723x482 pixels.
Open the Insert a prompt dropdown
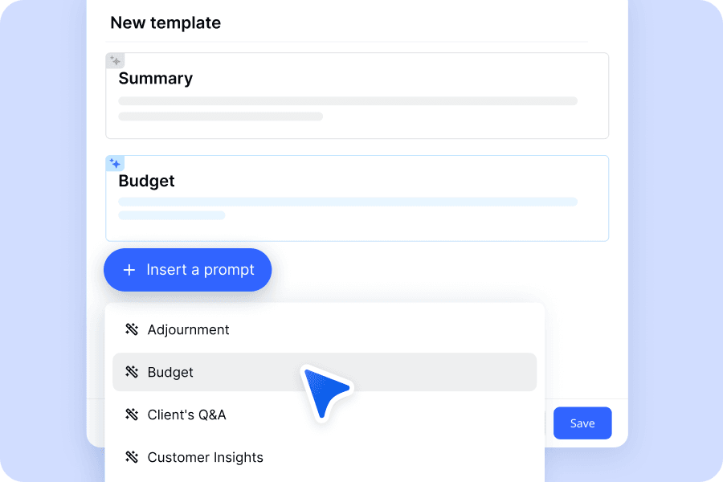pyautogui.click(x=188, y=270)
